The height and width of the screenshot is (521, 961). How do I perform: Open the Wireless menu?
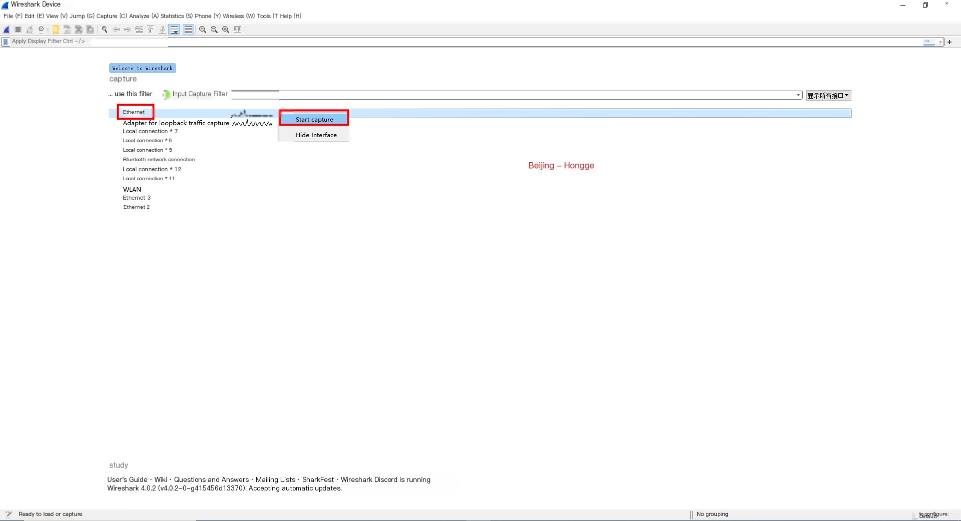tap(239, 16)
